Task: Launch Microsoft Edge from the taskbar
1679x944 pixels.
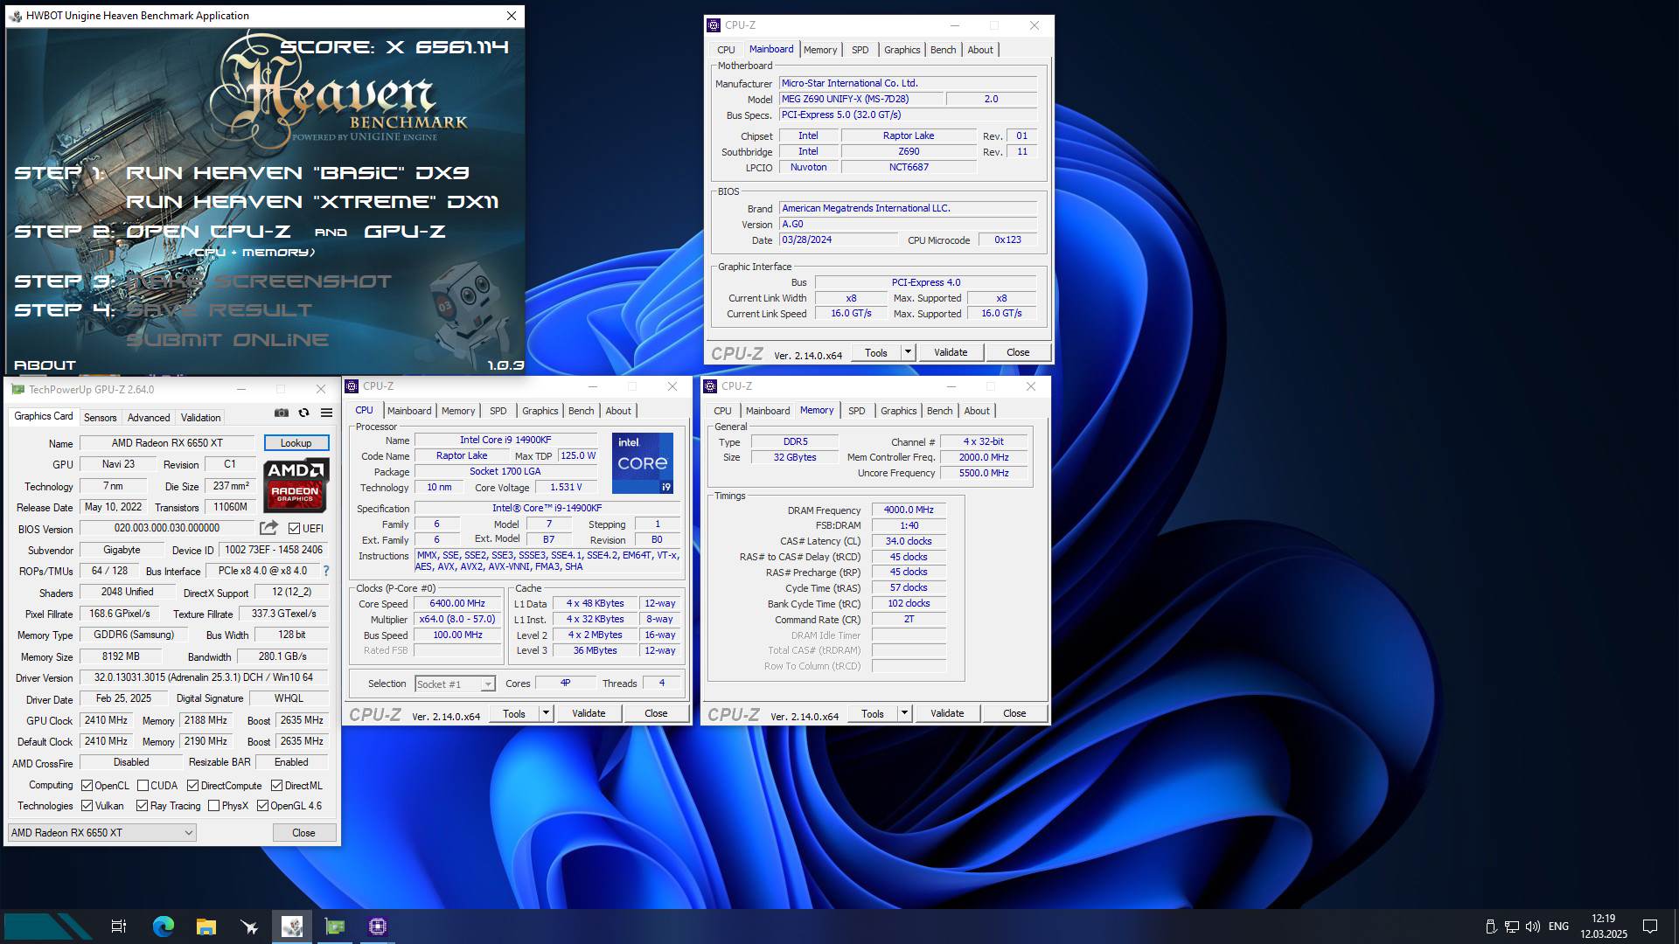Action: (x=164, y=927)
